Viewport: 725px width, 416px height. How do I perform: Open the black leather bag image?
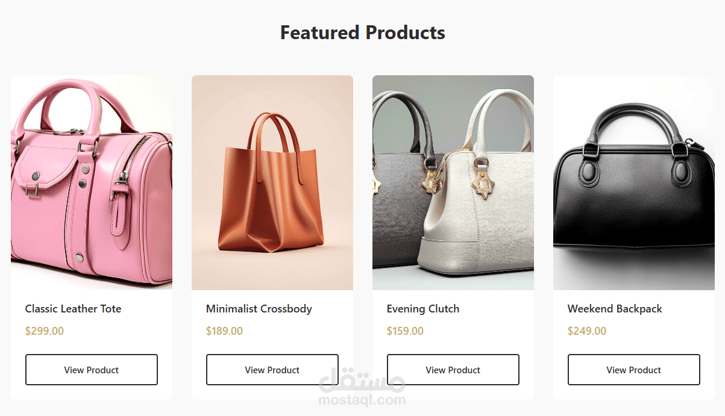click(x=634, y=182)
